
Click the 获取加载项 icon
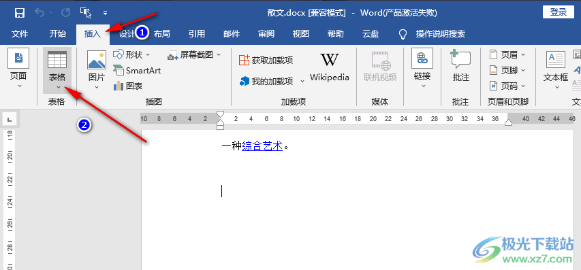[244, 60]
